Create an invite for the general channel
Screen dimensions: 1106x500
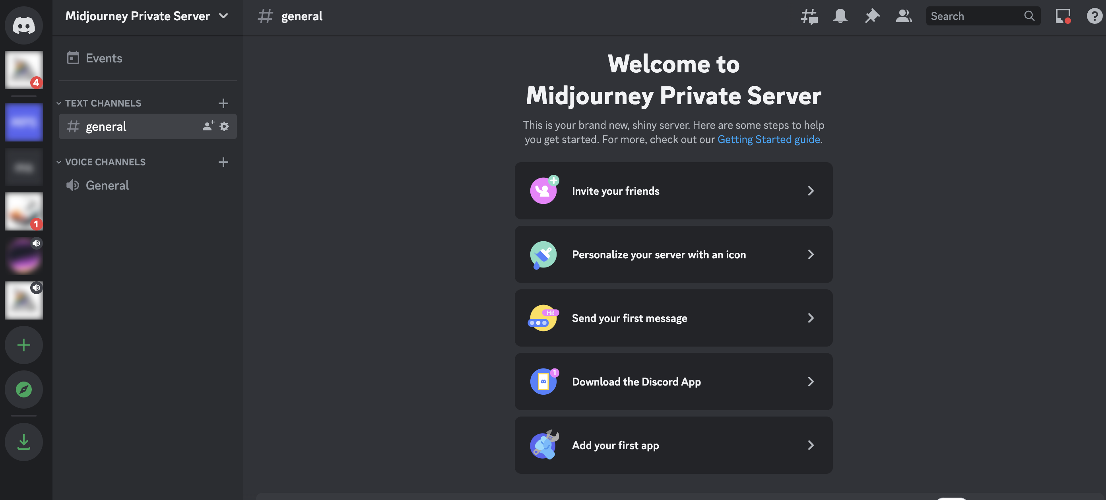tap(208, 126)
